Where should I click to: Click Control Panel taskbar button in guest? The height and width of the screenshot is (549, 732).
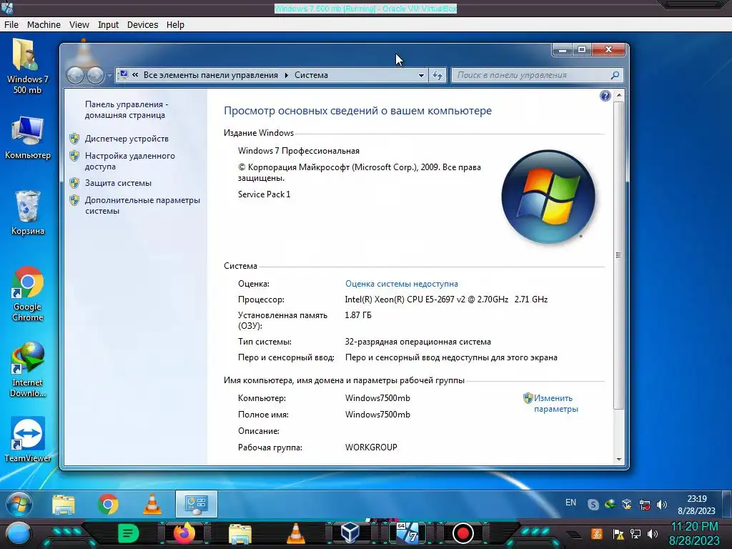pos(197,504)
